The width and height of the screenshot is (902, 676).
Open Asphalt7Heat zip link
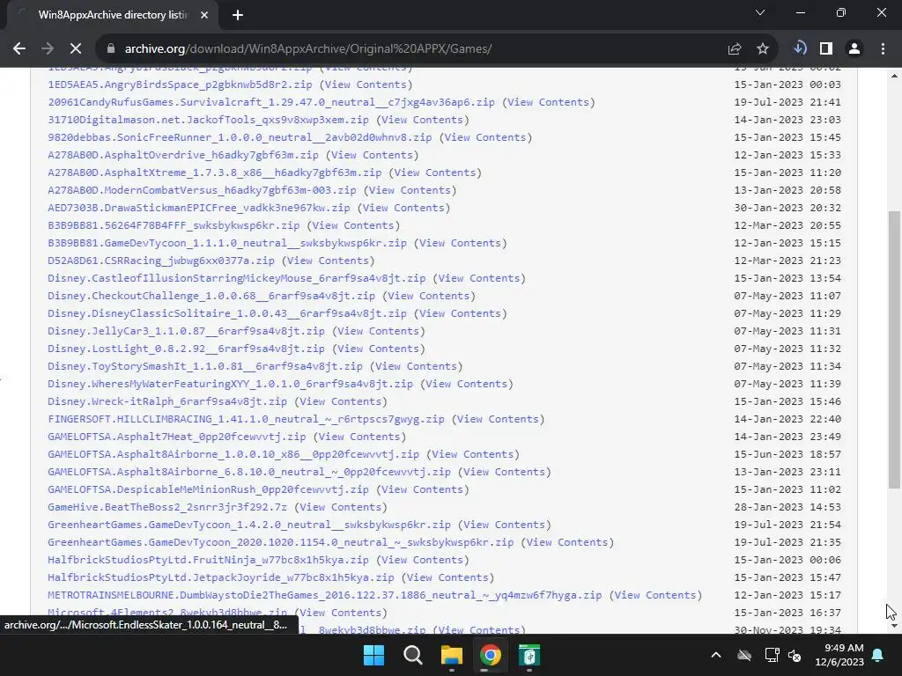tap(177, 437)
